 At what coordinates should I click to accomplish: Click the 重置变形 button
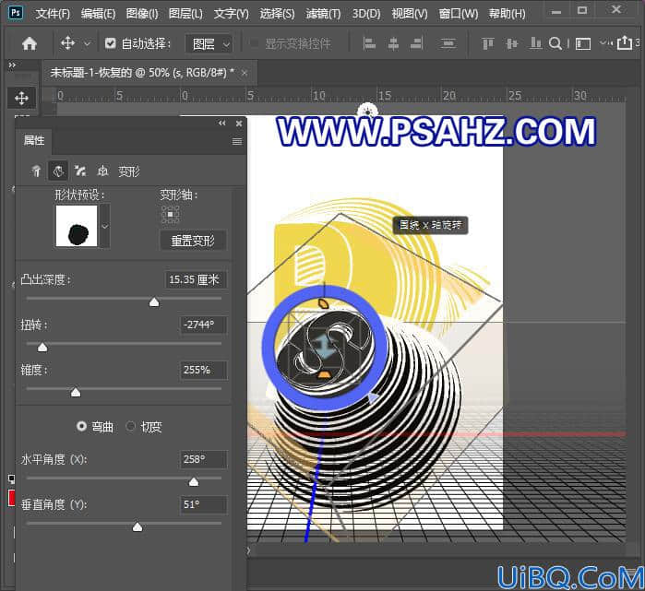pos(193,241)
